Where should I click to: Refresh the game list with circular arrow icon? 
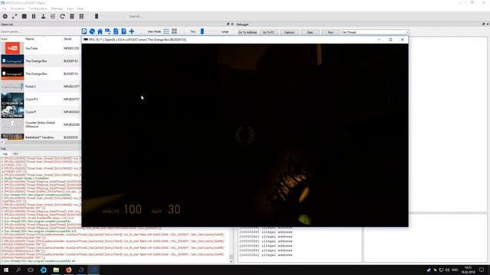(62, 16)
